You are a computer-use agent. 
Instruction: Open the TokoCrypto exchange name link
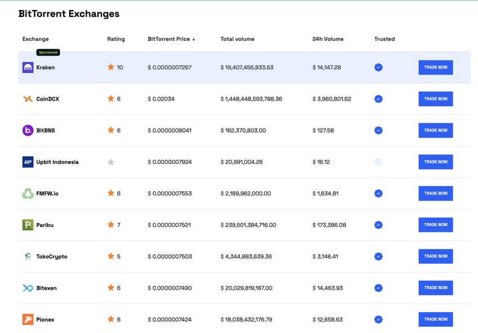(52, 257)
